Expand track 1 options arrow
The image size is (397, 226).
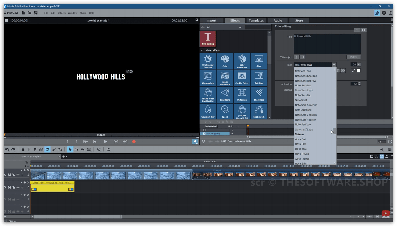click(22, 170)
